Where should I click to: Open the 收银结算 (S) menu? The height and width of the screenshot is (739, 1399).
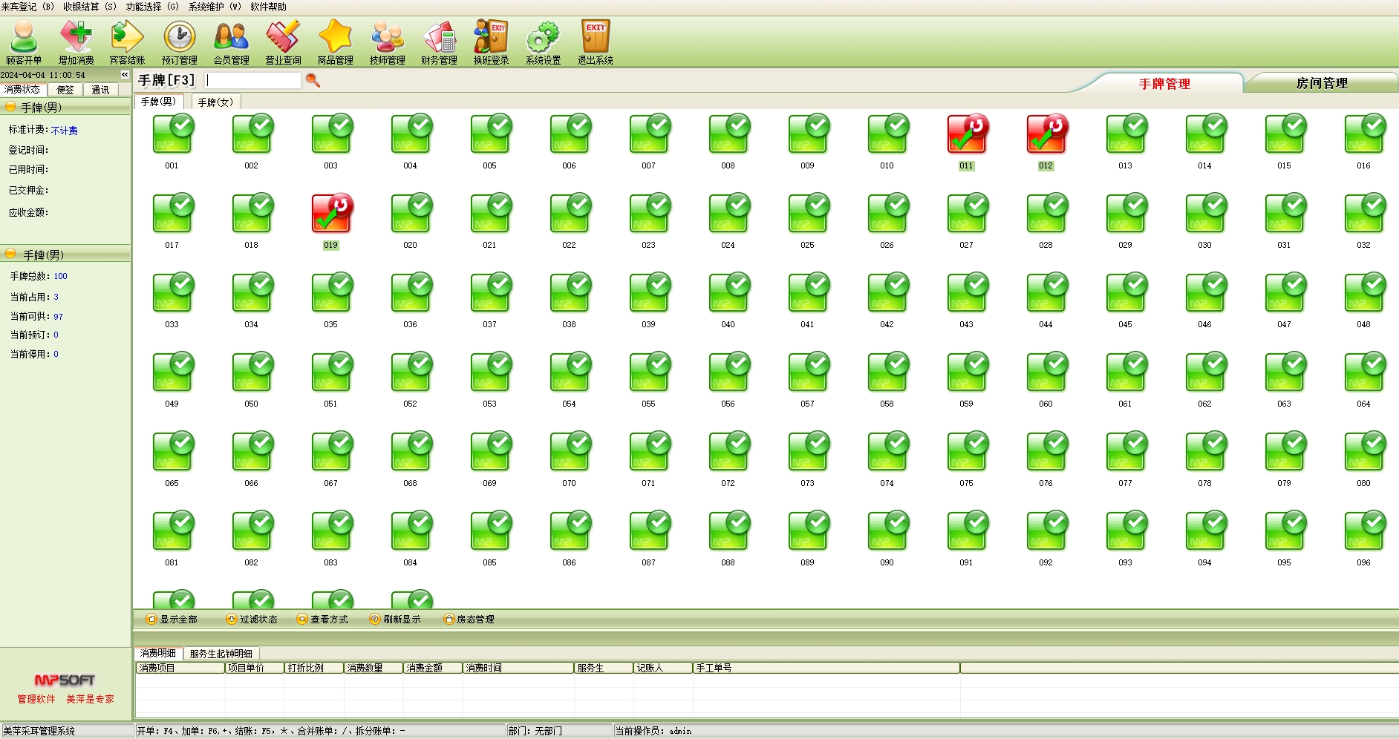coord(90,7)
